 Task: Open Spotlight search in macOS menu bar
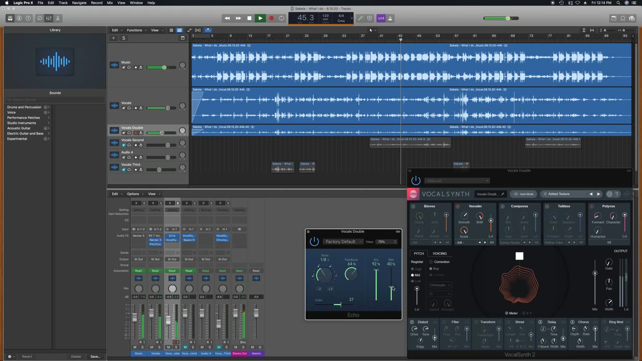[618, 3]
